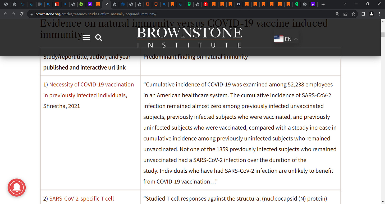Image resolution: width=385 pixels, height=204 pixels.
Task: Switch to the blue cube icon tab
Action: click(123, 4)
